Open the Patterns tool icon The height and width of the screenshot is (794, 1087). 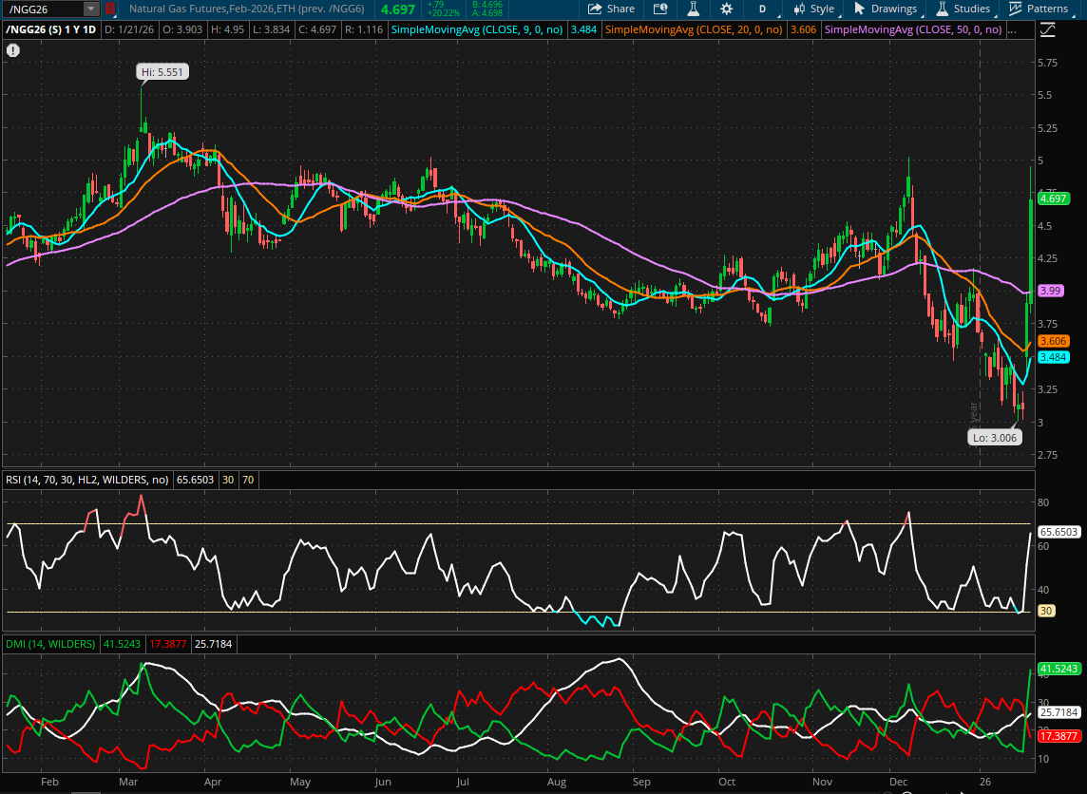coord(1015,9)
